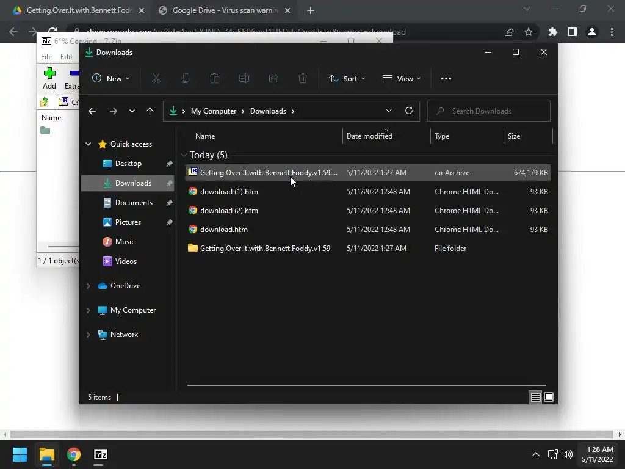Select the Getting.Over.It rar Archive file
This screenshot has width=625, height=469.
pos(368,173)
